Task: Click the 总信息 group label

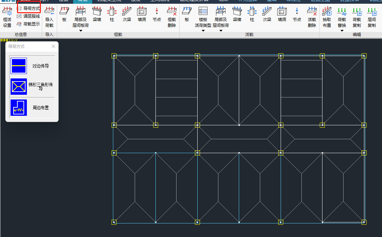Action: coord(21,35)
